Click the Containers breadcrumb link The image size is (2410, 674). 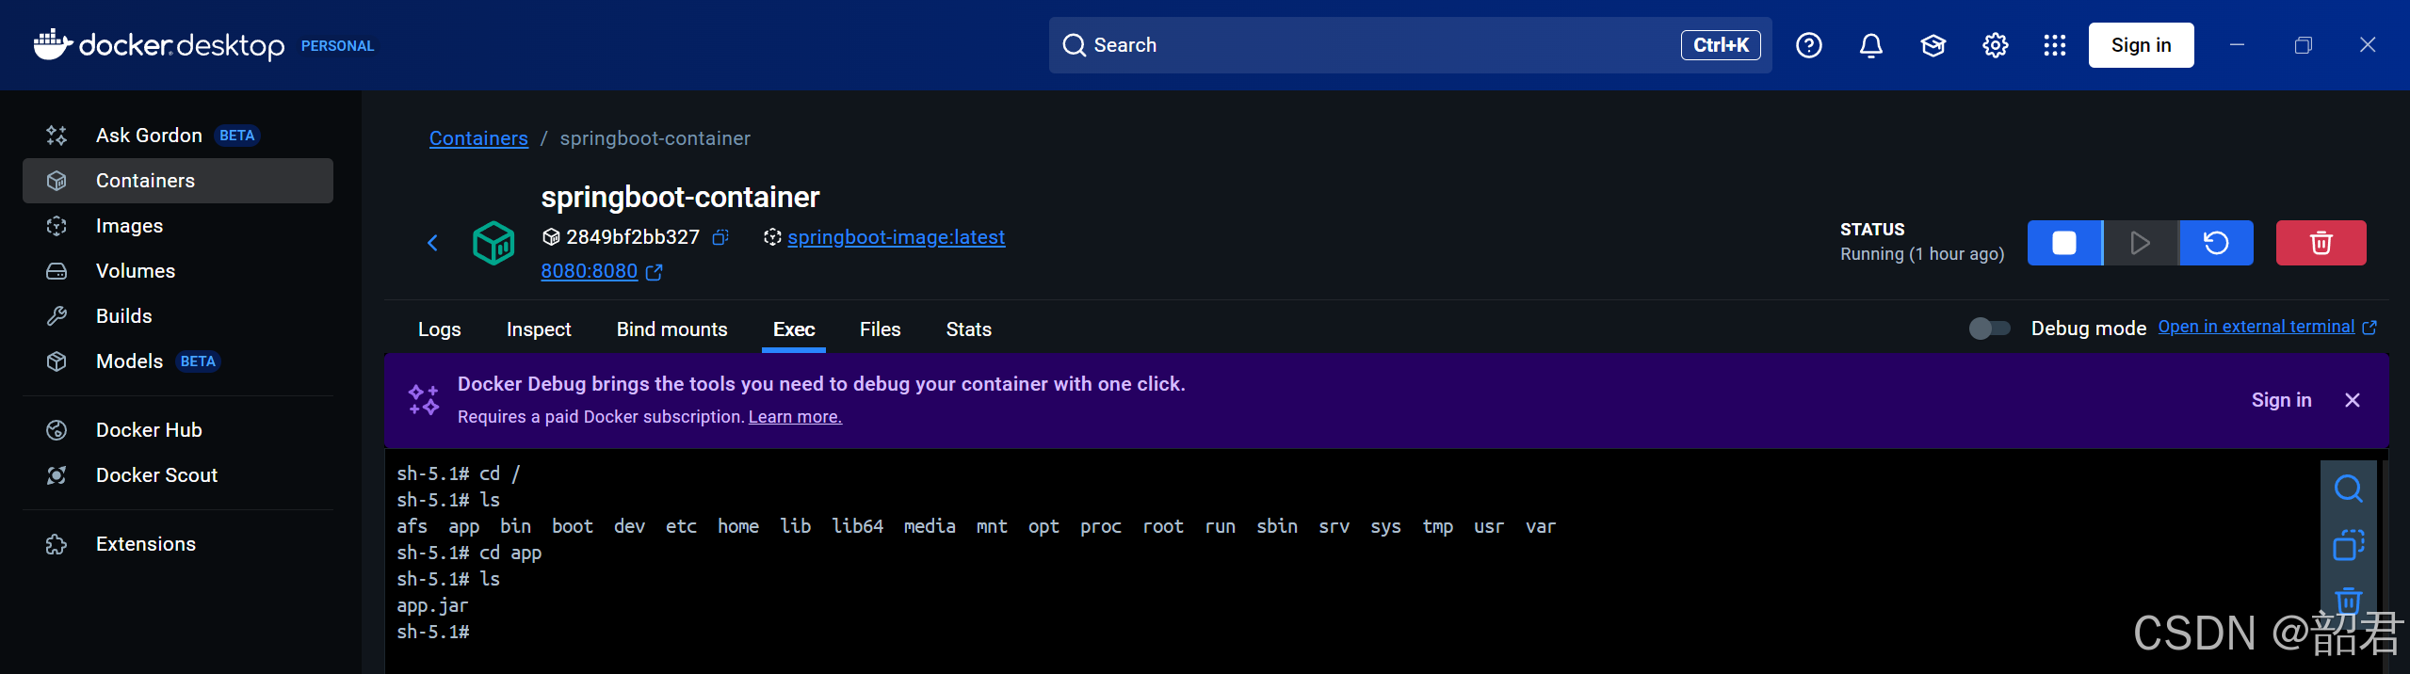478,138
